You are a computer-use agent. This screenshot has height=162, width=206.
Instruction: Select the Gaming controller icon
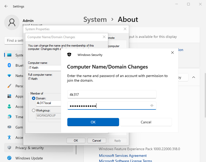9,127
